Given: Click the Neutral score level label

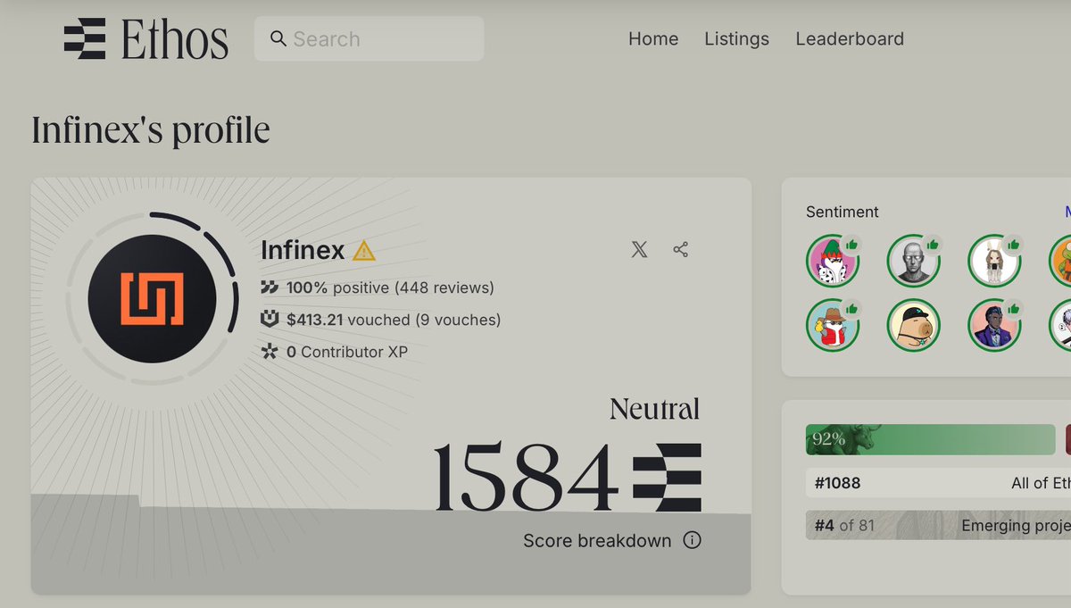Looking at the screenshot, I should point(655,409).
